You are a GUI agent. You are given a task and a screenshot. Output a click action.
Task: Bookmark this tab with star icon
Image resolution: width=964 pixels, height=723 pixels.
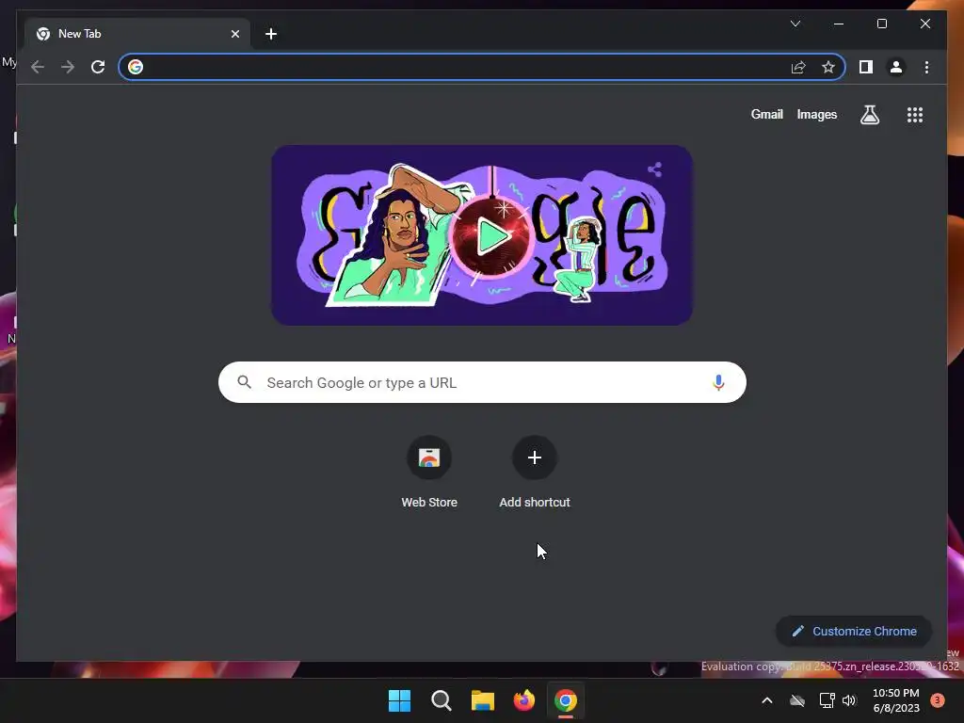pyautogui.click(x=828, y=67)
